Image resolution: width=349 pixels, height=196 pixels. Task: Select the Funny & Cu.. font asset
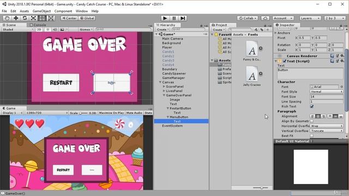[x=252, y=51]
